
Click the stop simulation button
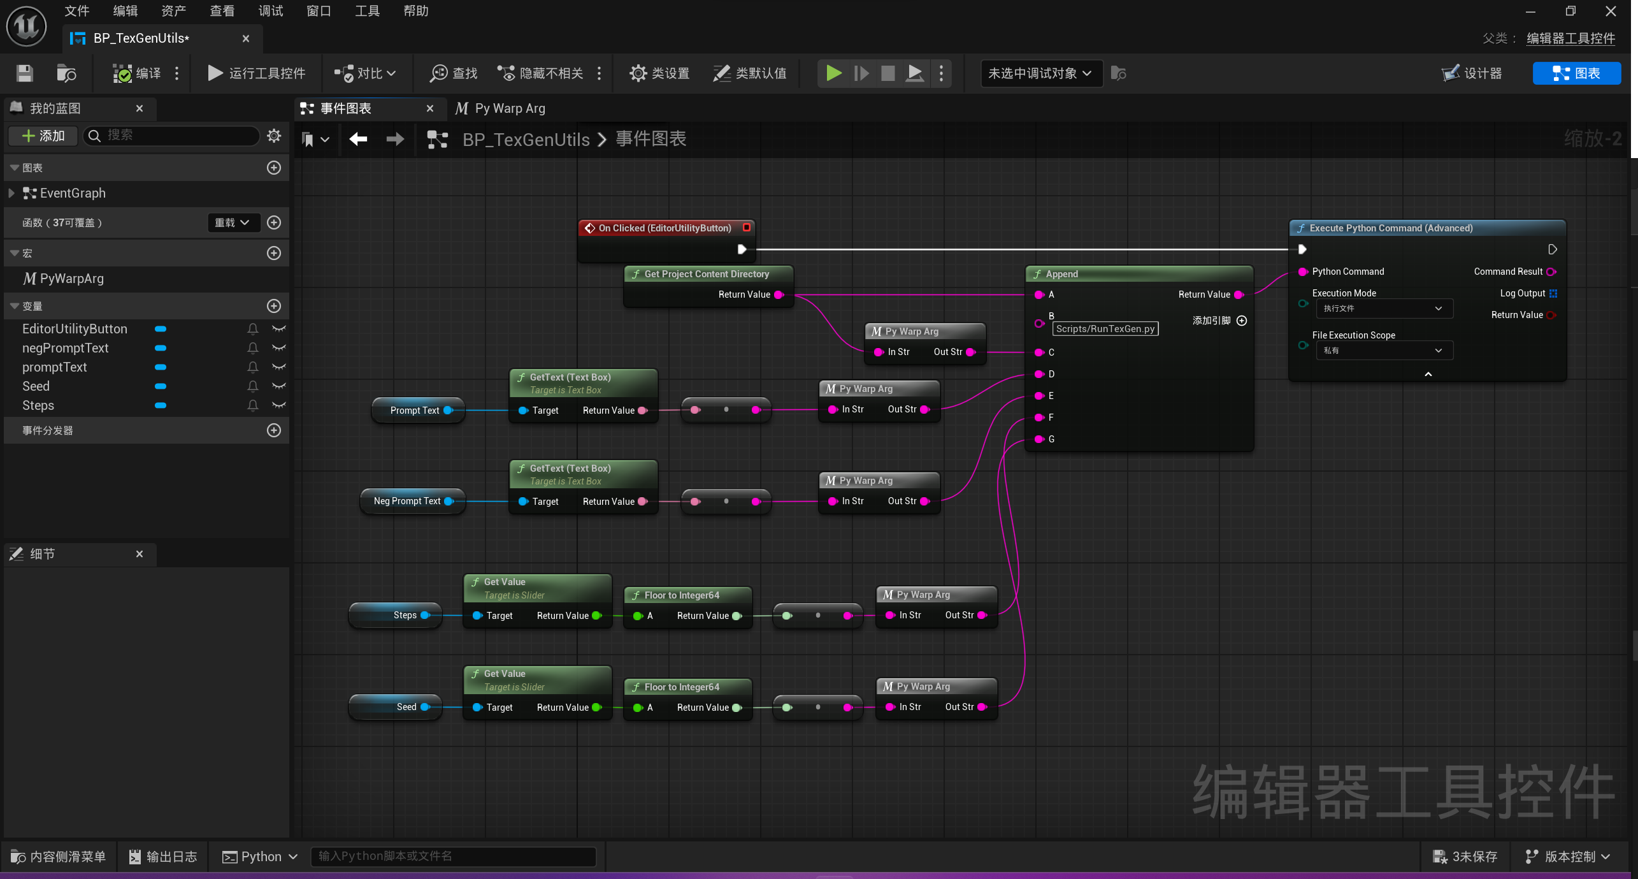[887, 73]
